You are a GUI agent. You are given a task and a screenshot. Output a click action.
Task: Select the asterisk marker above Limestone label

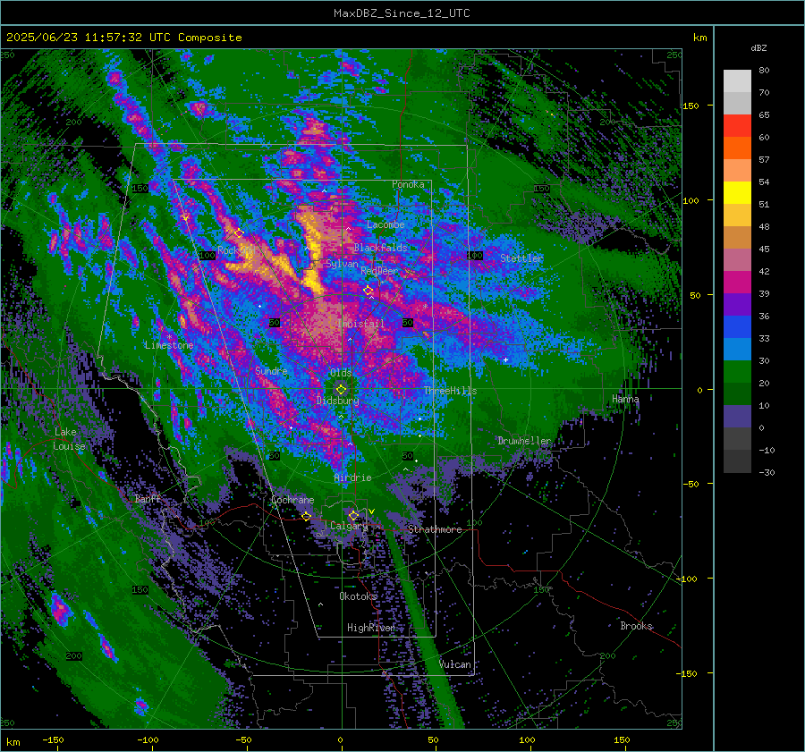[169, 337]
